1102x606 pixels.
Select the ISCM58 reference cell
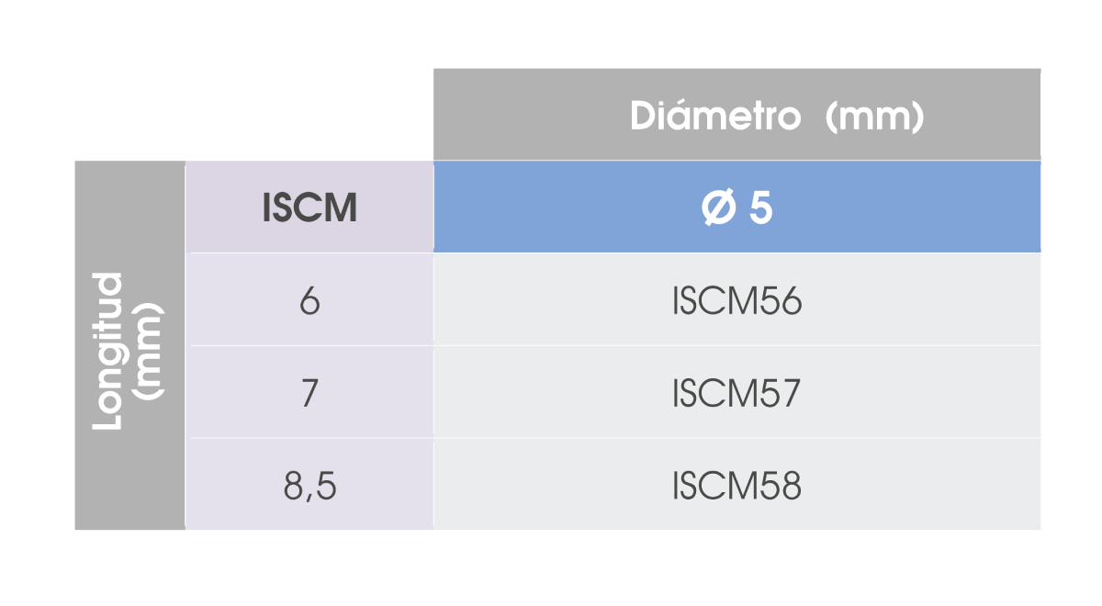pyautogui.click(x=737, y=486)
